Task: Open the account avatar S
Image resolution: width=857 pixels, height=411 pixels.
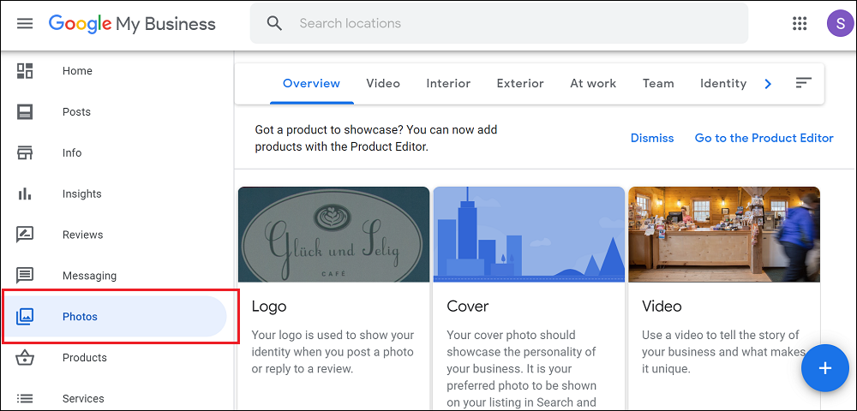Action: [x=840, y=23]
